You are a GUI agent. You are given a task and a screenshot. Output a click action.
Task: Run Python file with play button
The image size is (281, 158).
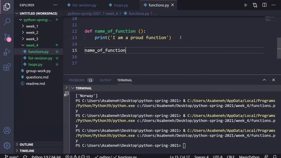(x=246, y=5)
